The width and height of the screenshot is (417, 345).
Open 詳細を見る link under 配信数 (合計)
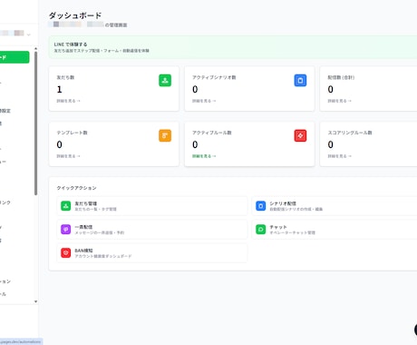(x=339, y=101)
